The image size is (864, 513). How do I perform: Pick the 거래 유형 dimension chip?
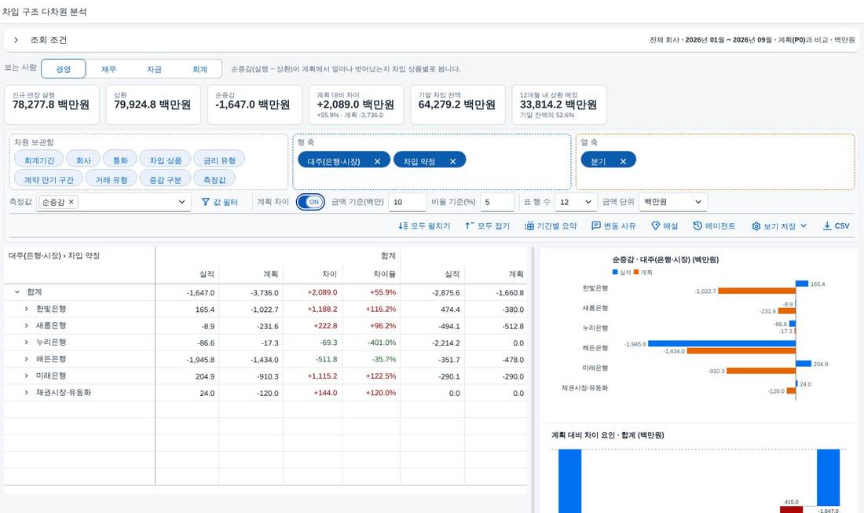[112, 180]
